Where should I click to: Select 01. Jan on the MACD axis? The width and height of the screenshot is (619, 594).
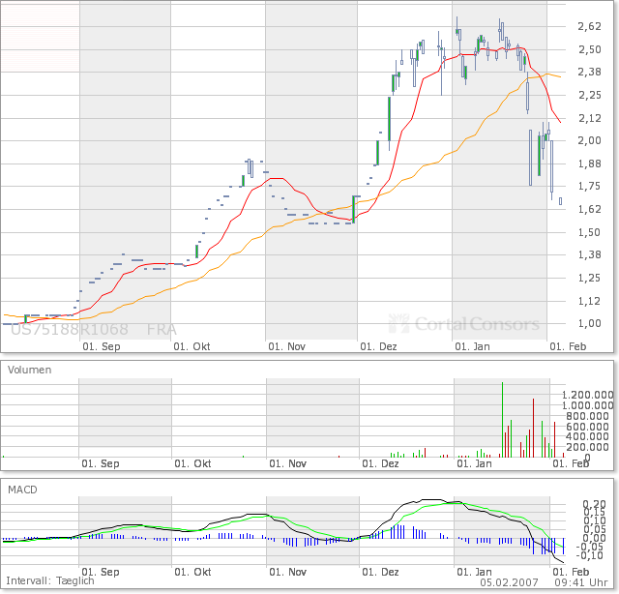click(474, 572)
